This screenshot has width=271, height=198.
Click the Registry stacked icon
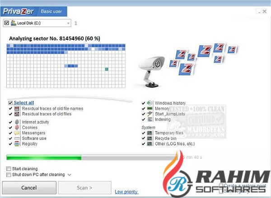(x=17, y=143)
